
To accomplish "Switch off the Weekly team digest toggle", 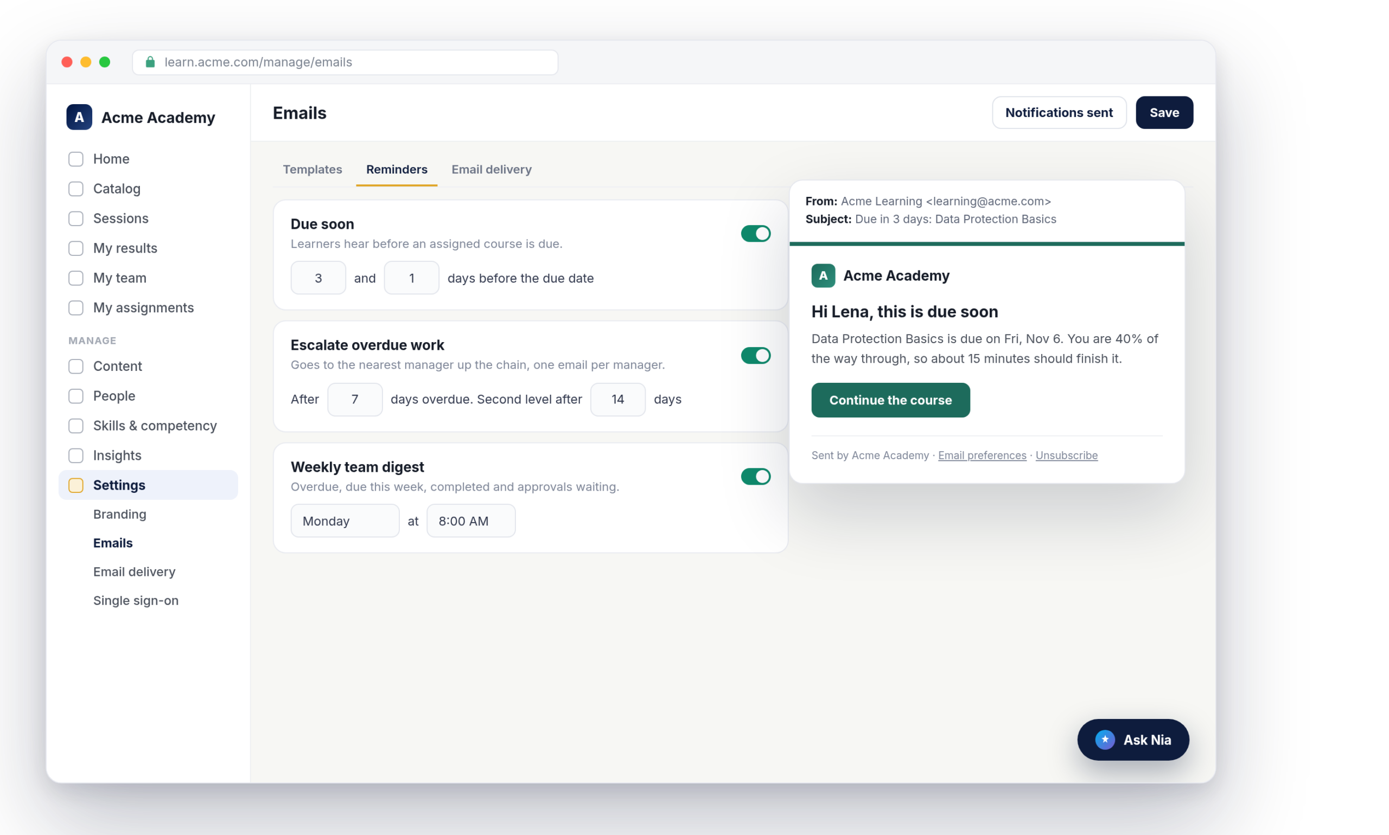I will pos(756,477).
